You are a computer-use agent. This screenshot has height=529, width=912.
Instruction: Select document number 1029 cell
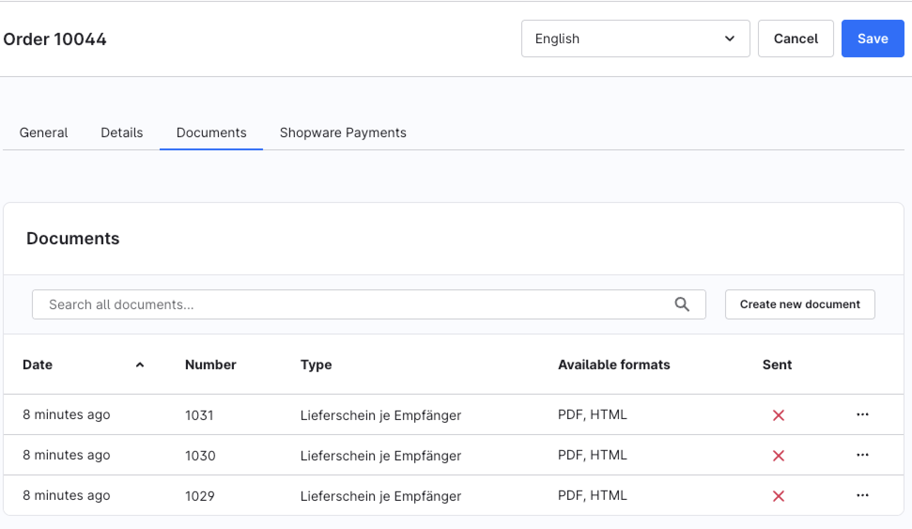(200, 496)
